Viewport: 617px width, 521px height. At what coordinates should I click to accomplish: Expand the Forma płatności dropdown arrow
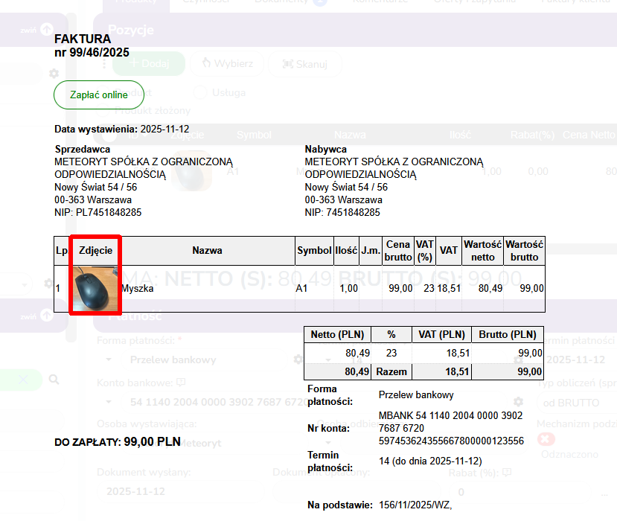click(x=109, y=359)
